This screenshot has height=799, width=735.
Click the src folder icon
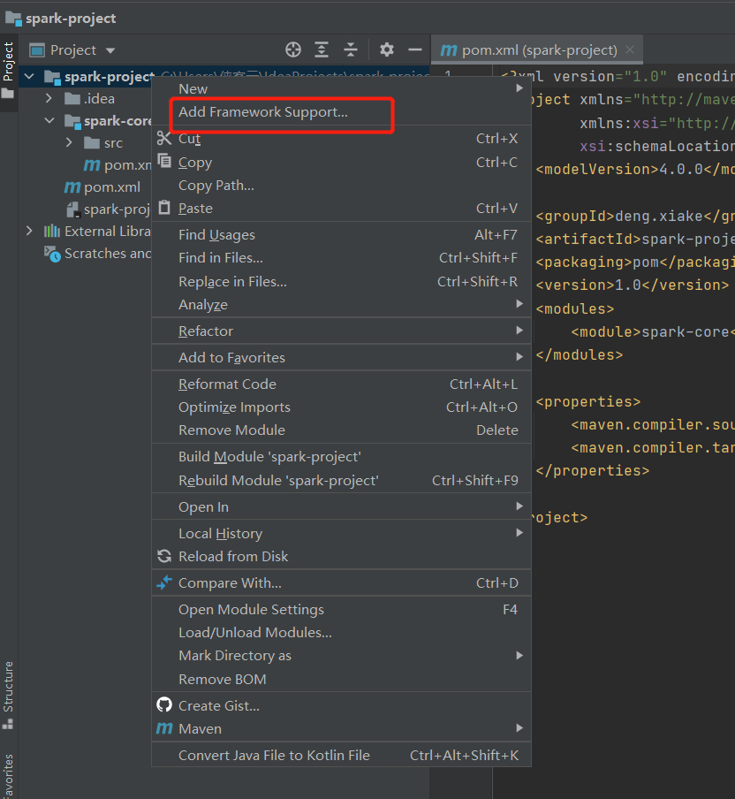(92, 142)
